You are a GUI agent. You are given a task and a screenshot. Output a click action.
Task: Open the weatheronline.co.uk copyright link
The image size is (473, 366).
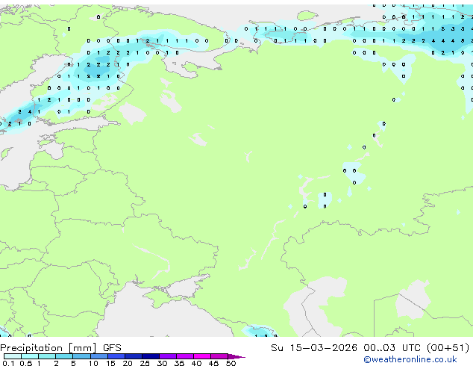pos(410,359)
